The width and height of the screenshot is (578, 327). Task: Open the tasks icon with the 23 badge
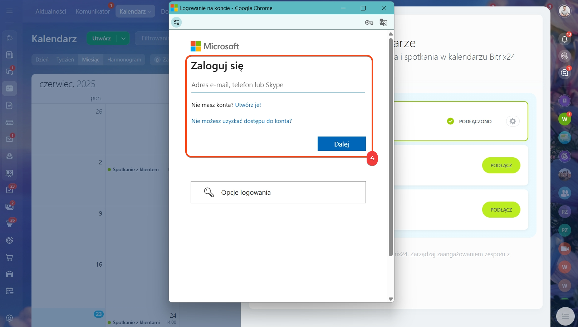pyautogui.click(x=10, y=190)
